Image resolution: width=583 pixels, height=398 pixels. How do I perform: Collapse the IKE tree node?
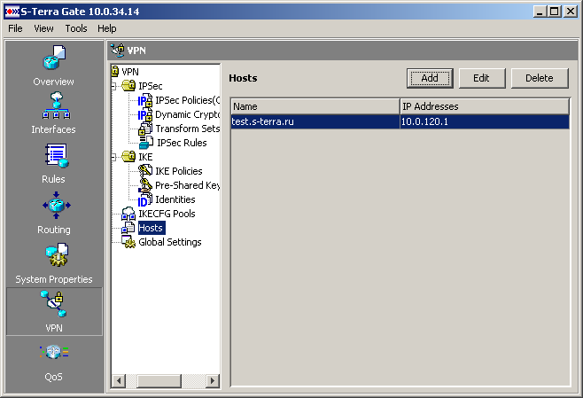(113, 158)
